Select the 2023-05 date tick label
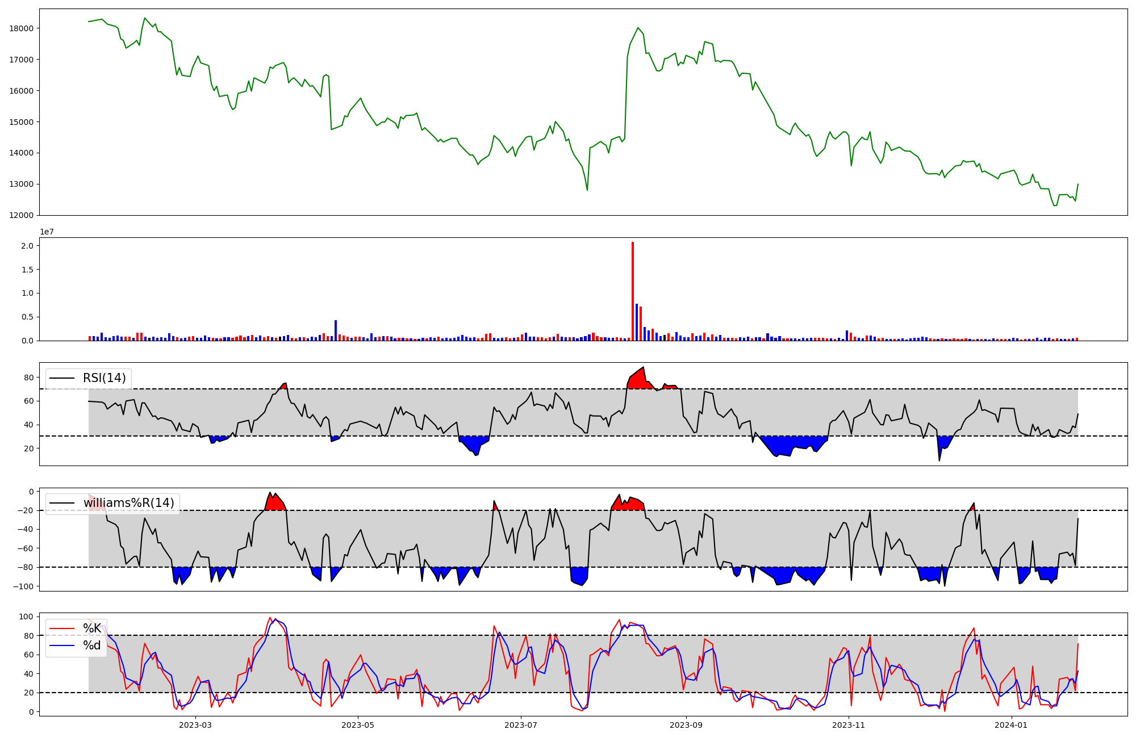The height and width of the screenshot is (738, 1136). pos(358,725)
